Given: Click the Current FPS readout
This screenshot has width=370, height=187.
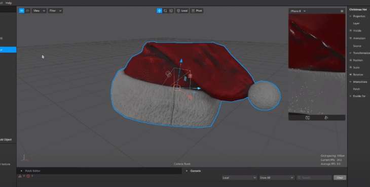Looking at the screenshot, I should (x=331, y=160).
